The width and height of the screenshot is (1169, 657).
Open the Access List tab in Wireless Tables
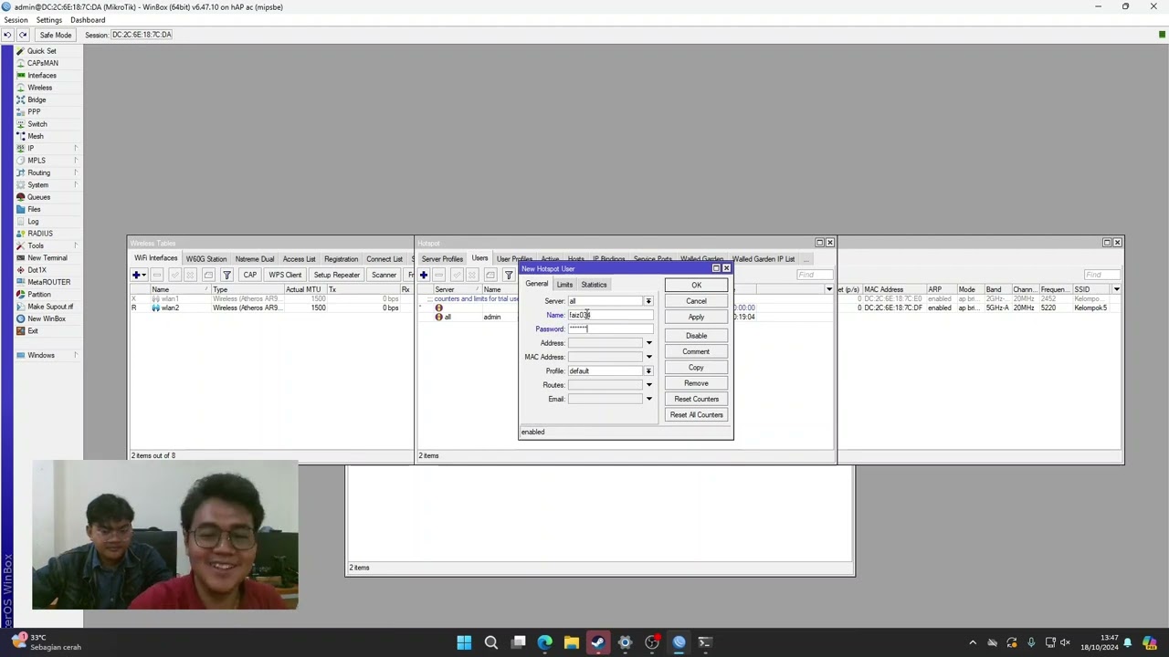click(x=299, y=259)
